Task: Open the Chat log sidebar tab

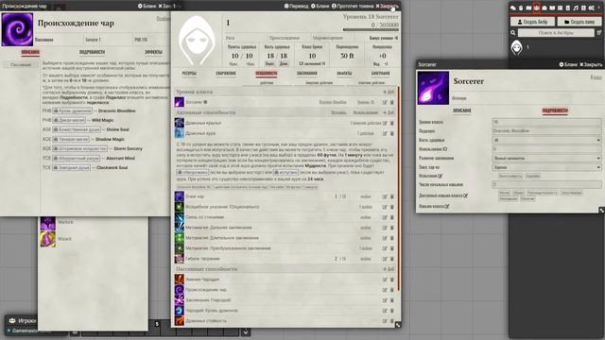Action: 513,8
